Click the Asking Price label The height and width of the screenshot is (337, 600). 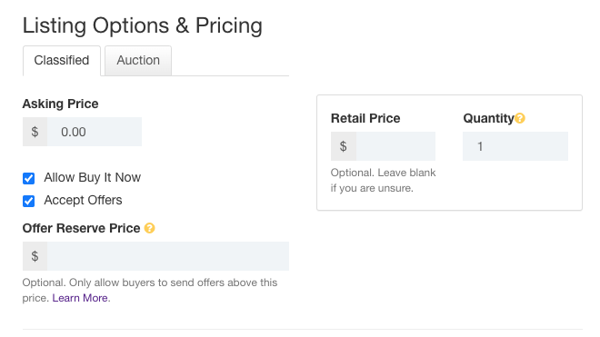61,104
